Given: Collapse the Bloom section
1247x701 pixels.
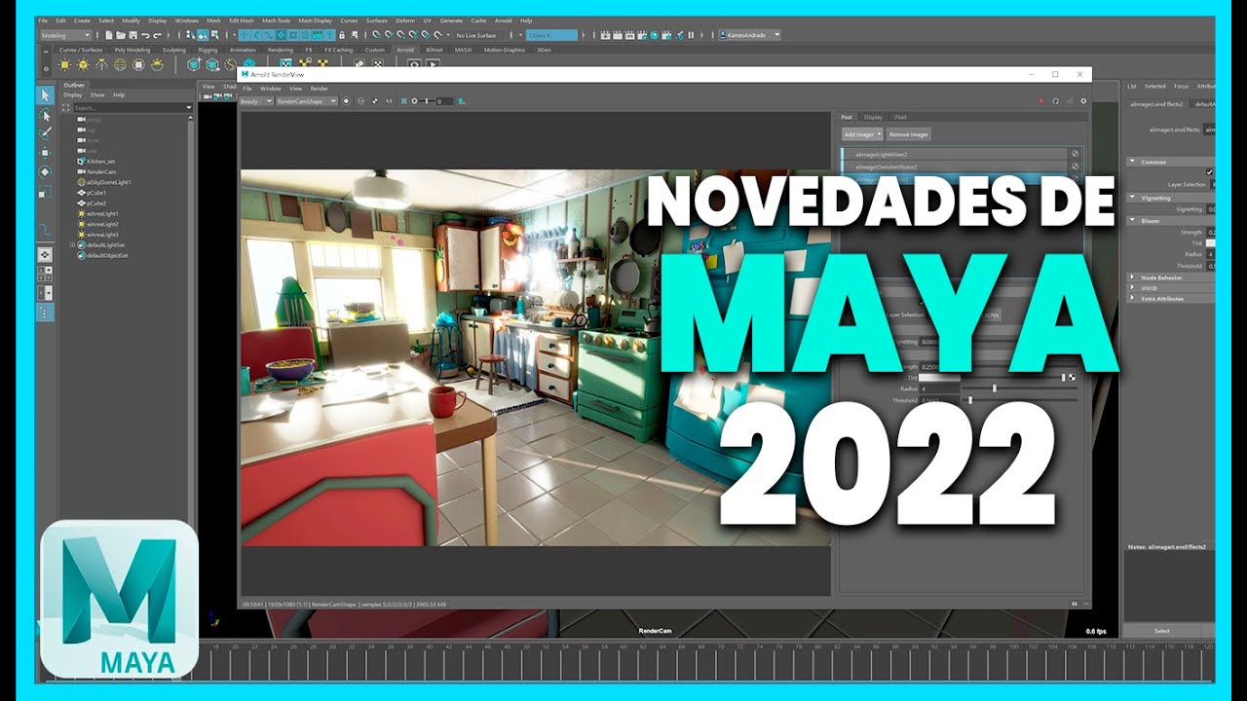Looking at the screenshot, I should [1132, 221].
